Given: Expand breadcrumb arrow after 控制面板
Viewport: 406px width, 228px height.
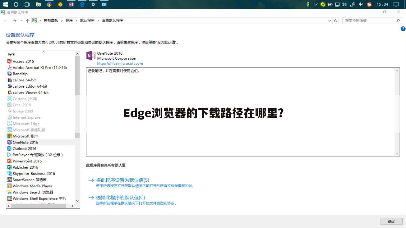Looking at the screenshot, I should point(62,21).
